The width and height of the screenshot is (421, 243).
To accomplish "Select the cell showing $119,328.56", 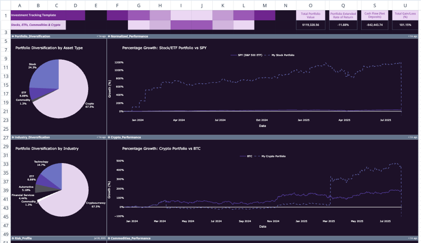I will point(311,24).
